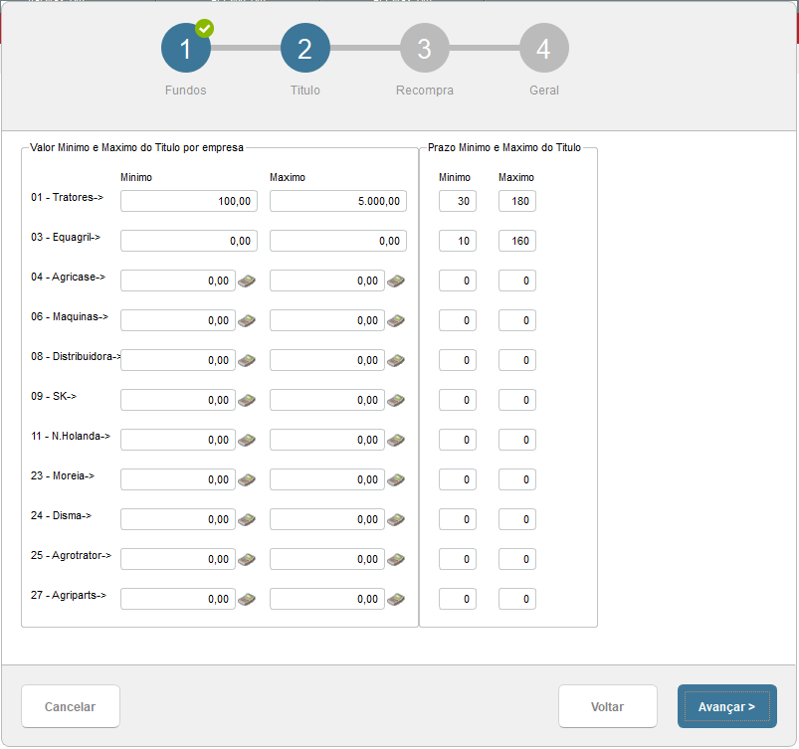Click Agricase Minimo value input

coord(178,281)
